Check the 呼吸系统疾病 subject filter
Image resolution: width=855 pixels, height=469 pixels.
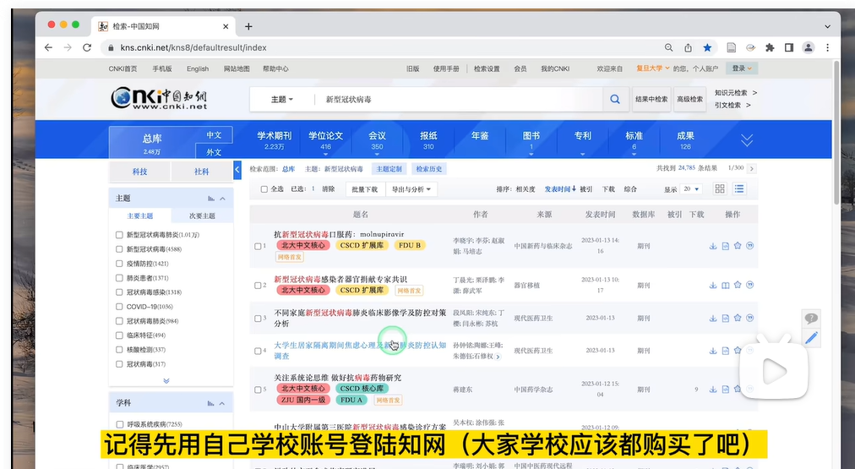[119, 423]
